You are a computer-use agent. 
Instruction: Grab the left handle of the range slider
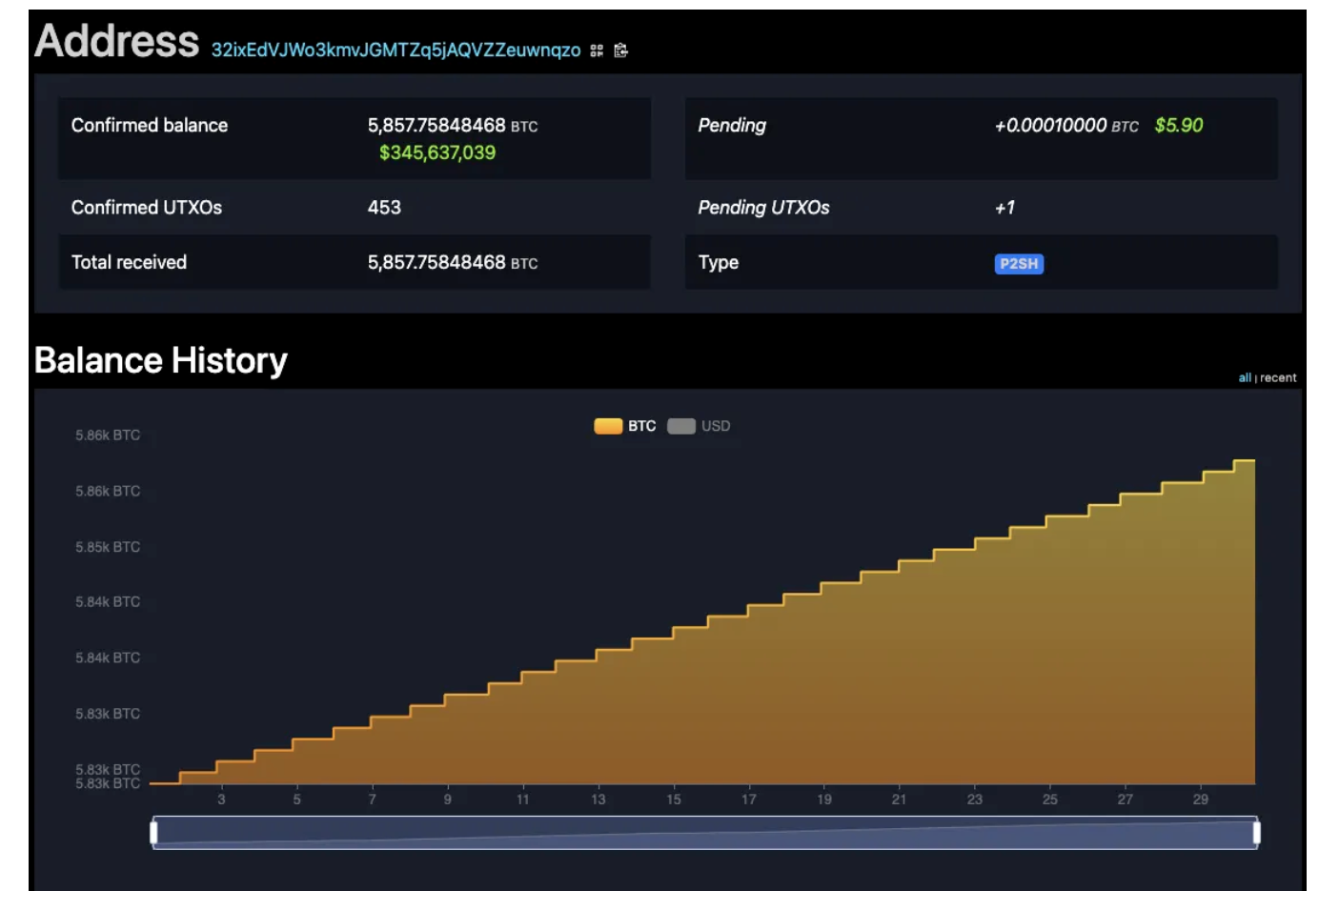pyautogui.click(x=154, y=833)
